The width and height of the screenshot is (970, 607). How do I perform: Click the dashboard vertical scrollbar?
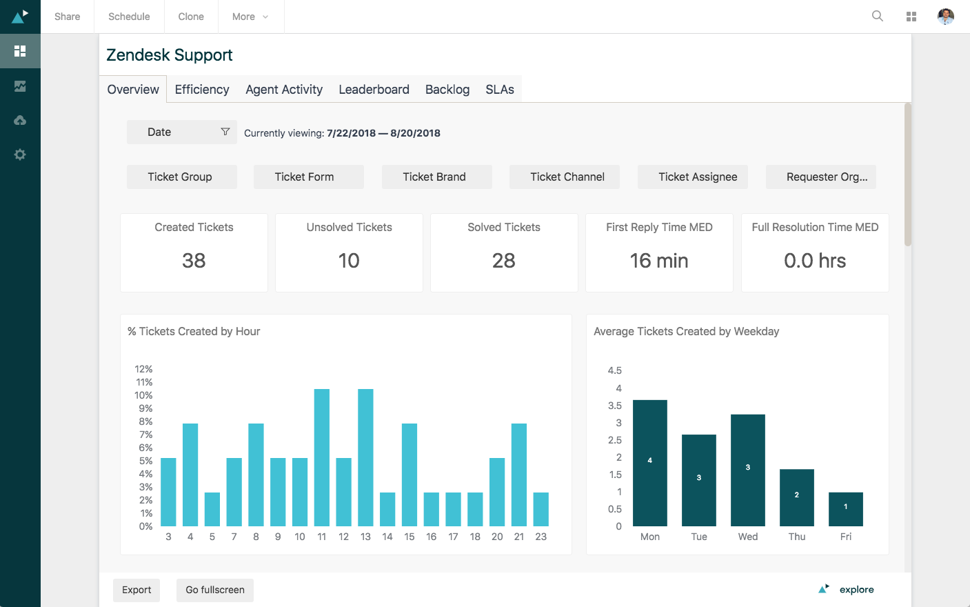pos(908,175)
